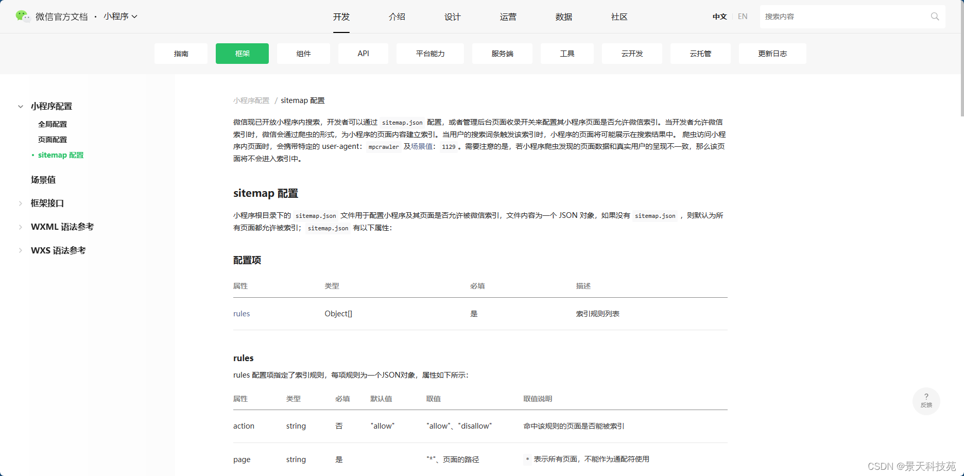Screen dimensions: 964x476
Task: Open the 社区 menu item
Action: (618, 16)
